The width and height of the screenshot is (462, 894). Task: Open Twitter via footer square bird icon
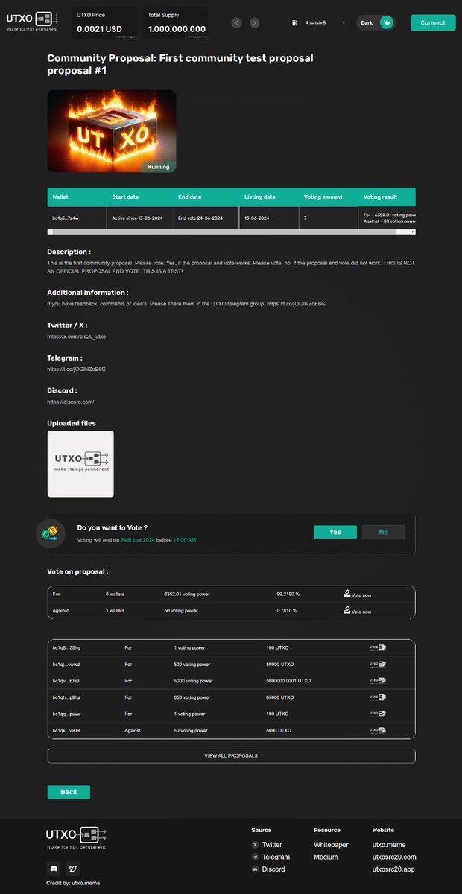(72, 869)
